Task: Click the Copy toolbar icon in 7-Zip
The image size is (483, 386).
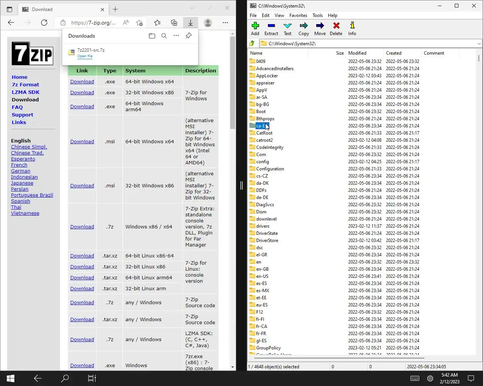Action: coord(304,29)
